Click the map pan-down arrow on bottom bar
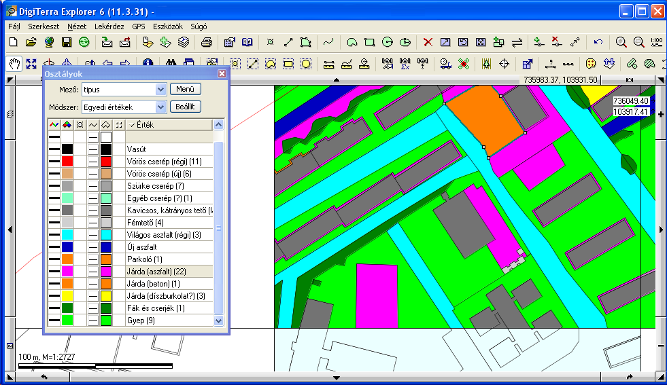The image size is (667, 385). [337, 378]
